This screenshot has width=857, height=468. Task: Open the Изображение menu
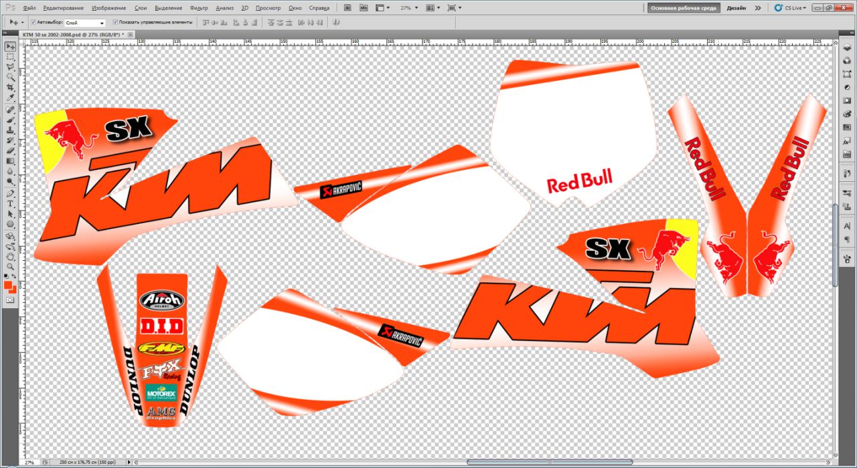point(108,8)
